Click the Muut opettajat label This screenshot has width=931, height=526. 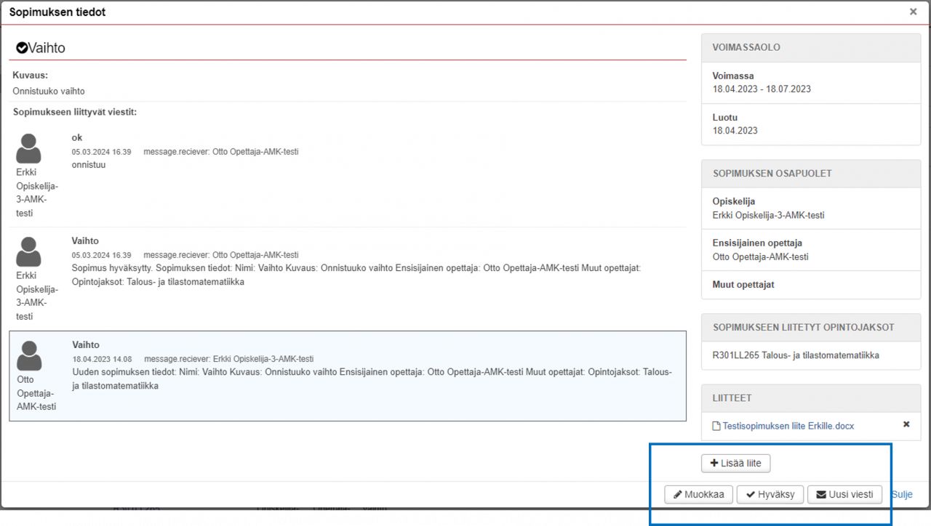pyautogui.click(x=743, y=285)
